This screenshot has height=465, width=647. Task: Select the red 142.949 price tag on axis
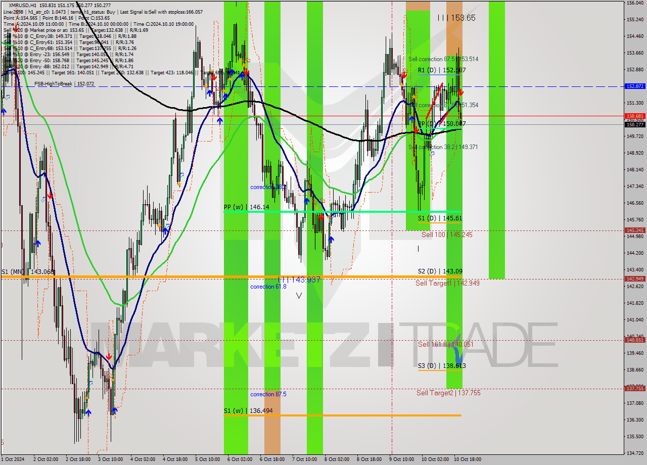click(x=635, y=278)
